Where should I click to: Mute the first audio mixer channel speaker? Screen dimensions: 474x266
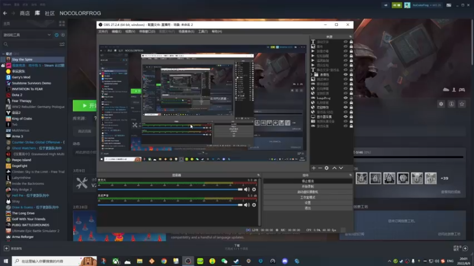click(247, 189)
